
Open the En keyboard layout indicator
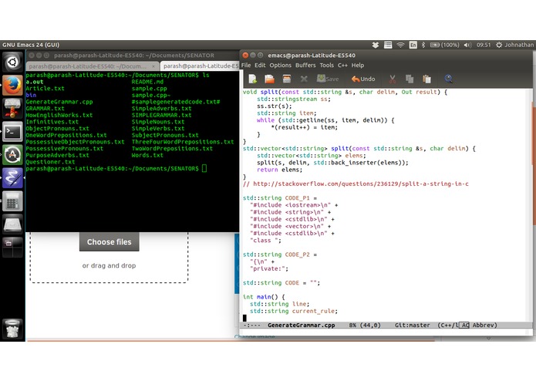click(x=413, y=45)
